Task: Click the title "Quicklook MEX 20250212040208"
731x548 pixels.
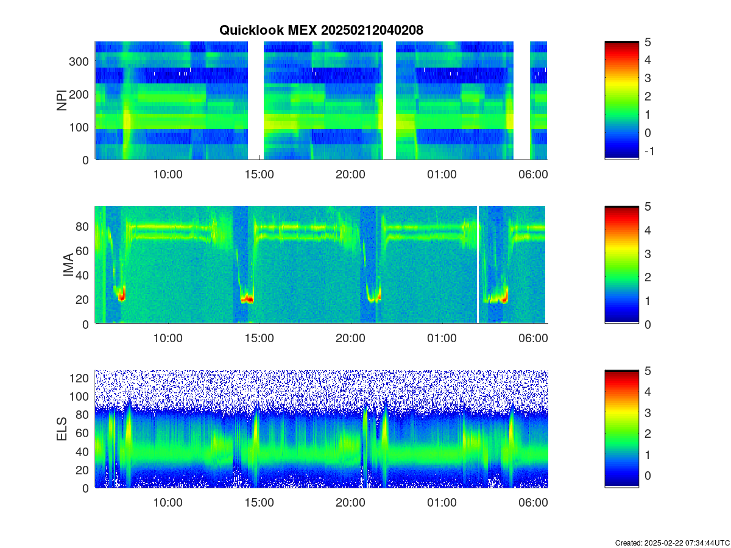Action: pyautogui.click(x=321, y=30)
